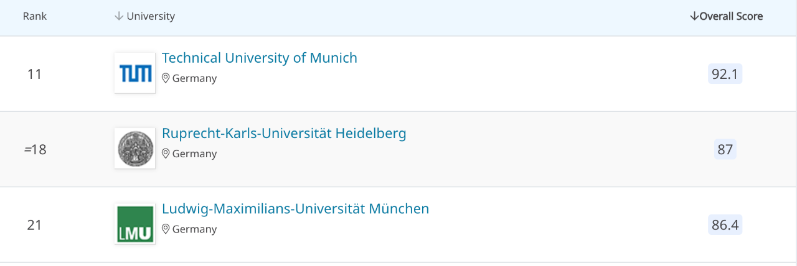Open Ruprecht-Karls-Universität Heidelberg link
The image size is (797, 266).
point(284,133)
